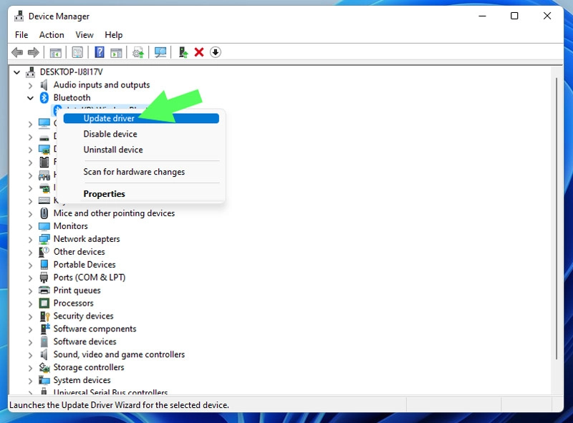
Task: Open the View menu
Action: [85, 34]
